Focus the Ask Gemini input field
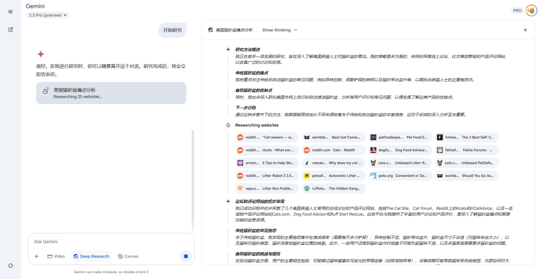Image resolution: width=542 pixels, height=279 pixels. [x=111, y=241]
